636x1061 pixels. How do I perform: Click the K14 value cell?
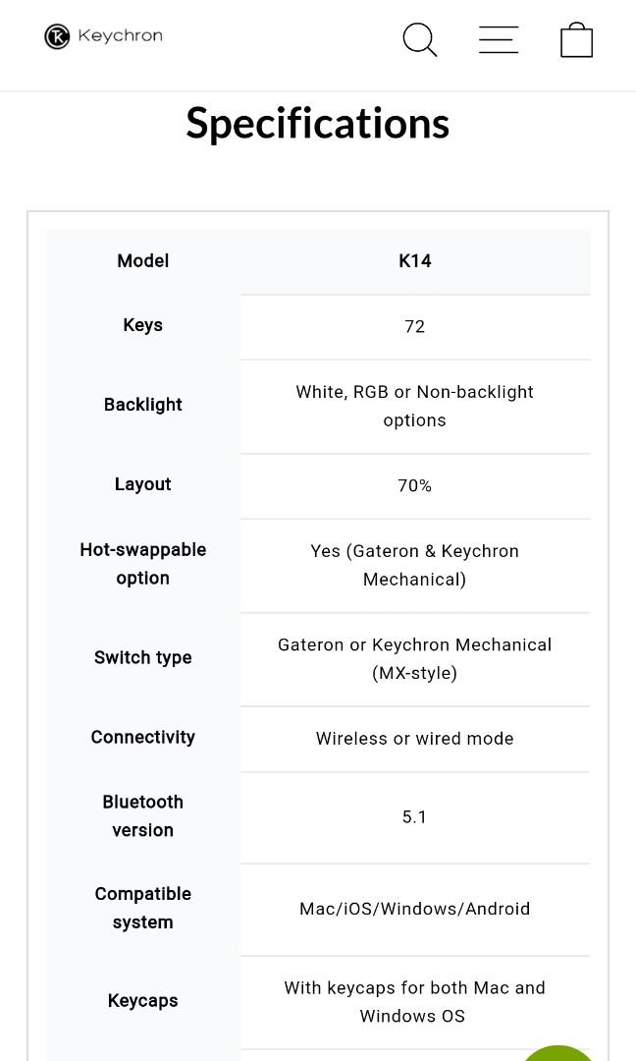click(414, 261)
